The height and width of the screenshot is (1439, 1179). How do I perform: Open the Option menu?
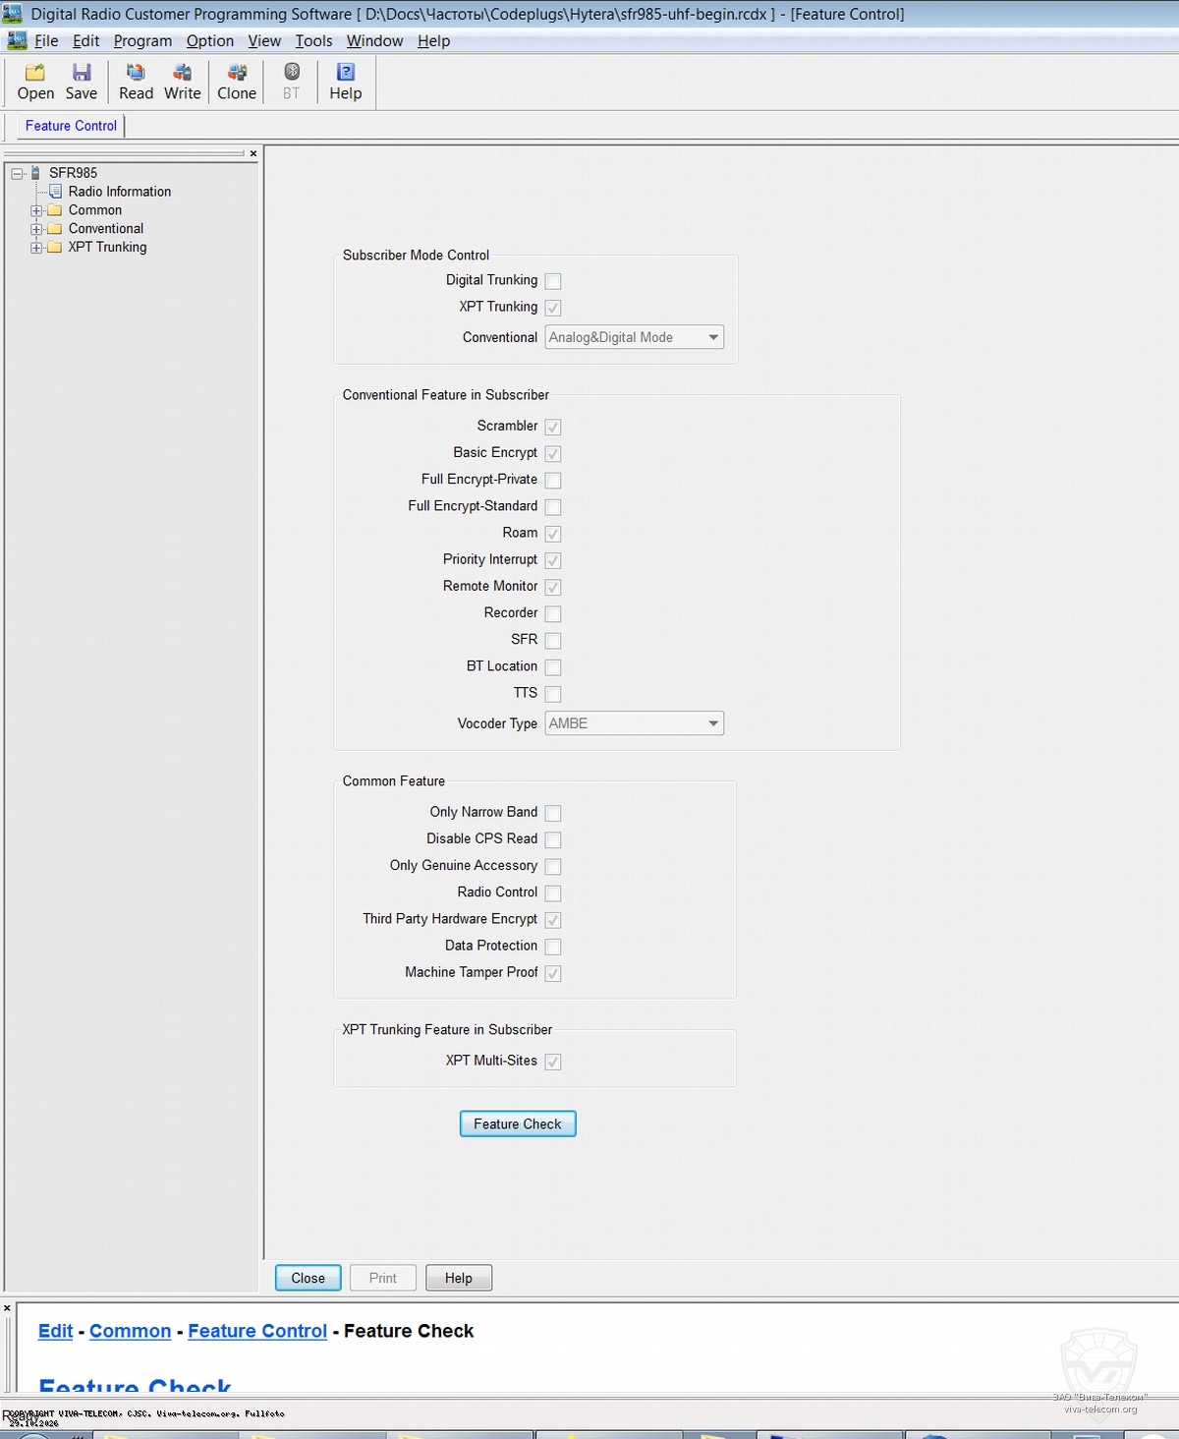pos(210,40)
